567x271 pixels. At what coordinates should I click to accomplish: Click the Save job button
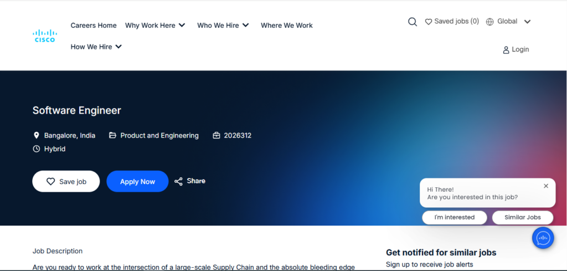point(66,181)
